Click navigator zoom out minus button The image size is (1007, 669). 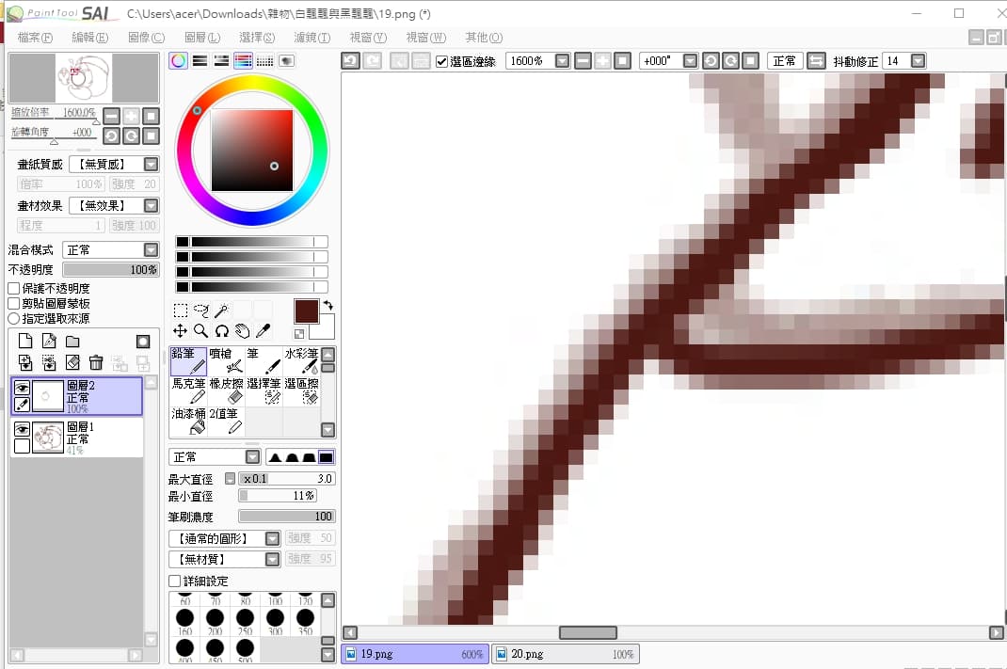(111, 117)
